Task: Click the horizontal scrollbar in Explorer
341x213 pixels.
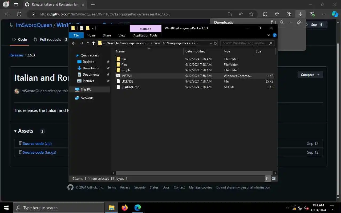Action: (194, 173)
